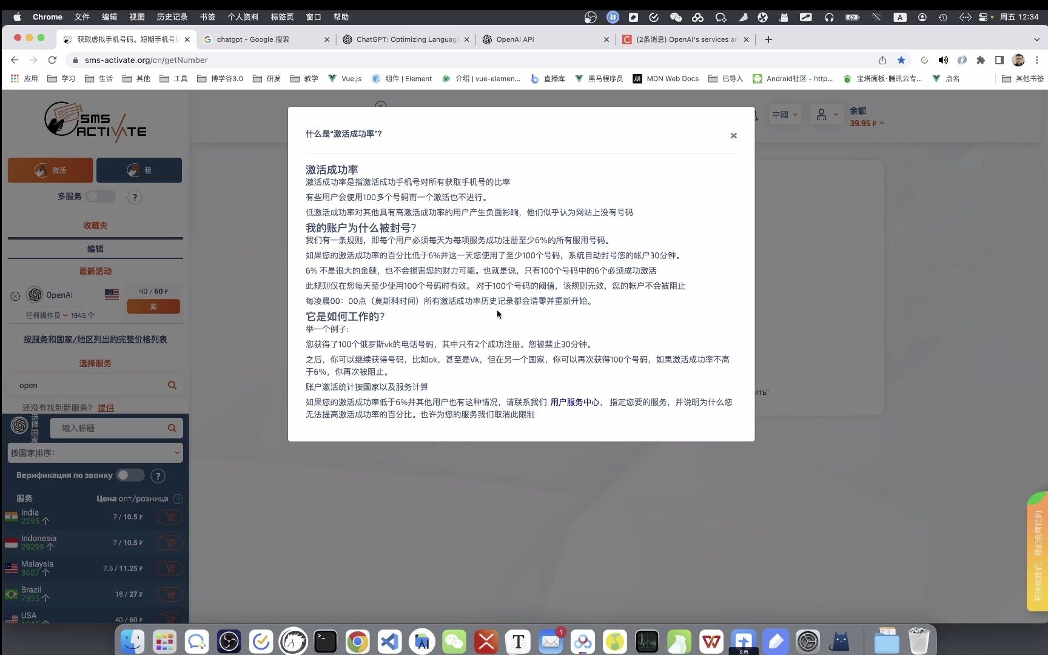Open the 按国家排序 dropdown
1048x655 pixels.
tap(95, 452)
